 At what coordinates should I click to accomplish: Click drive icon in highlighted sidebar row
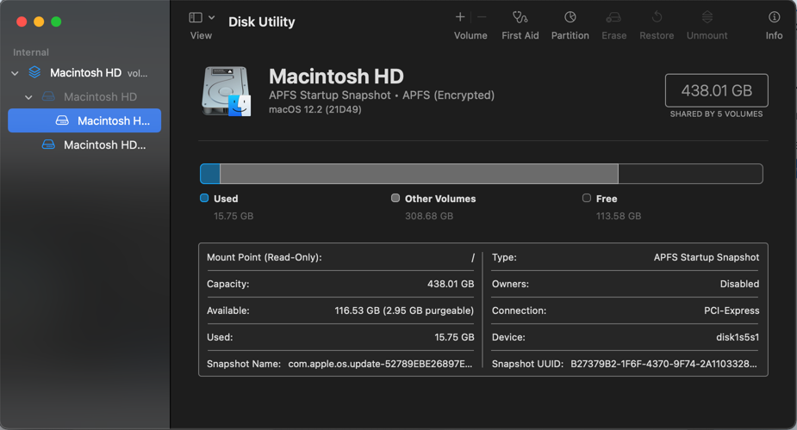click(62, 120)
